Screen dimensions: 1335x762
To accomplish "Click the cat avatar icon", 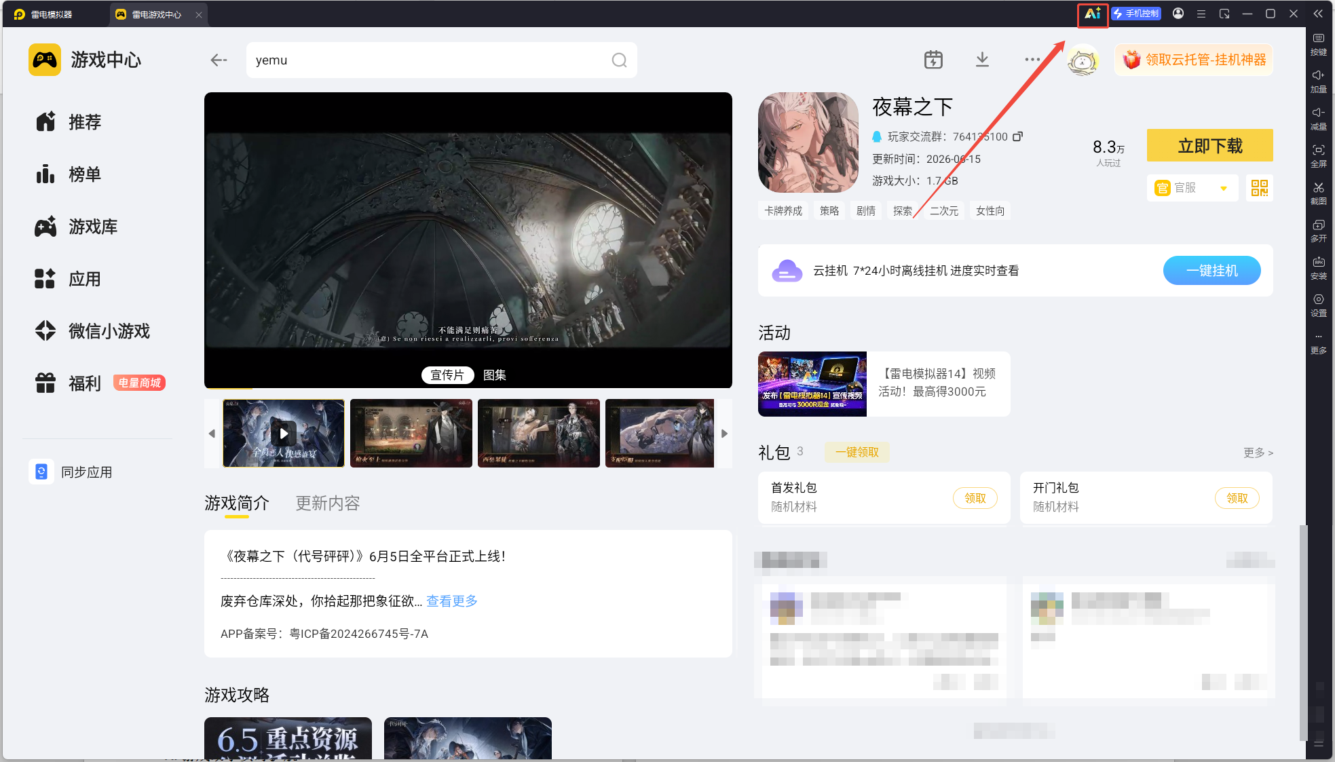I will (1083, 61).
